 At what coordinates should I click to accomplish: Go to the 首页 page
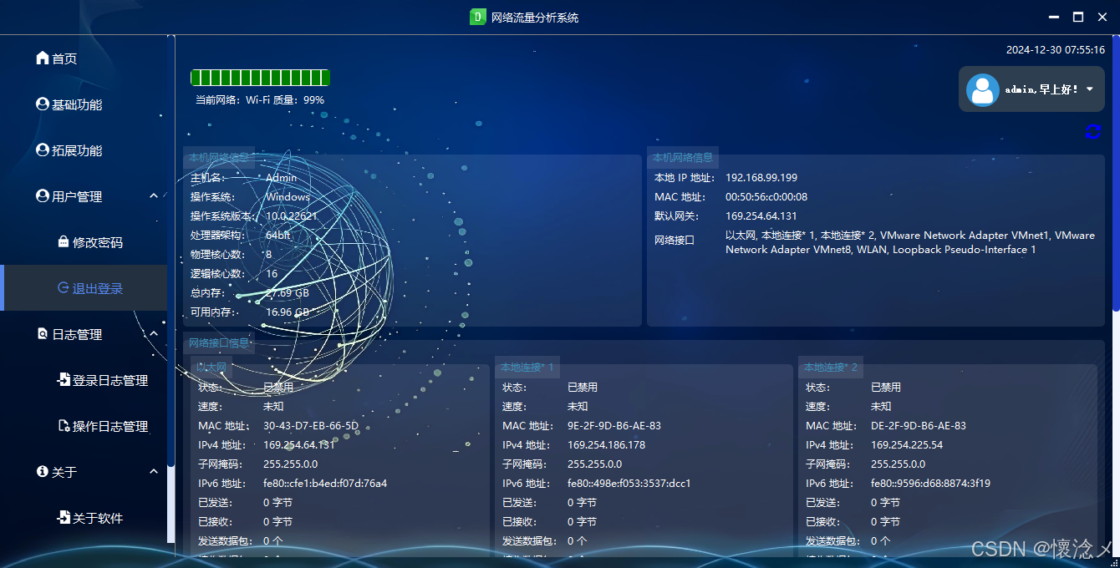pyautogui.click(x=84, y=58)
